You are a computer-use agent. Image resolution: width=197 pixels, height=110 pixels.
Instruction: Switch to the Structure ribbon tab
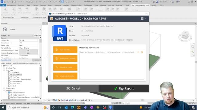21,5
